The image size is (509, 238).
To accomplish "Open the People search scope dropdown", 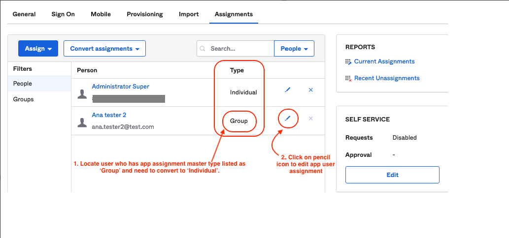I will (294, 49).
